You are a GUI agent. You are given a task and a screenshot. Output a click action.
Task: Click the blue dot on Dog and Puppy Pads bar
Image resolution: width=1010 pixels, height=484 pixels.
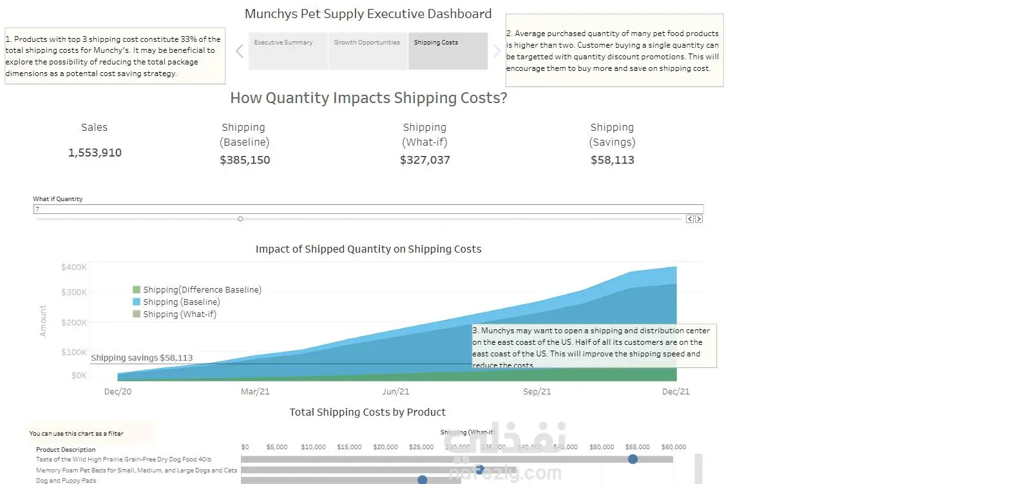tap(423, 480)
